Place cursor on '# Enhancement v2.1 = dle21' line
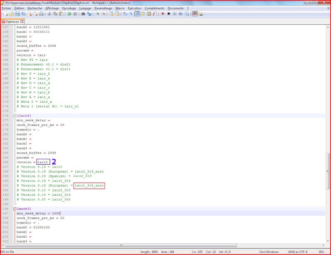The image size is (331, 255). click(43, 65)
